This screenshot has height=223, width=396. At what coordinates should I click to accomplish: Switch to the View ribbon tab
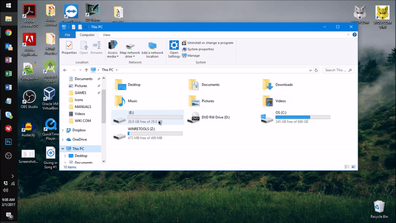click(106, 35)
